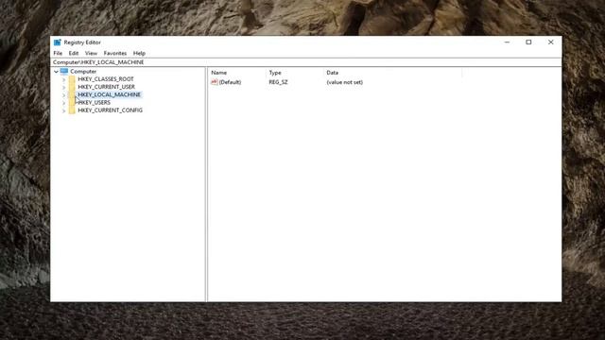This screenshot has width=605, height=340.
Task: Expand the HKEY_USERS key
Action: [63, 103]
